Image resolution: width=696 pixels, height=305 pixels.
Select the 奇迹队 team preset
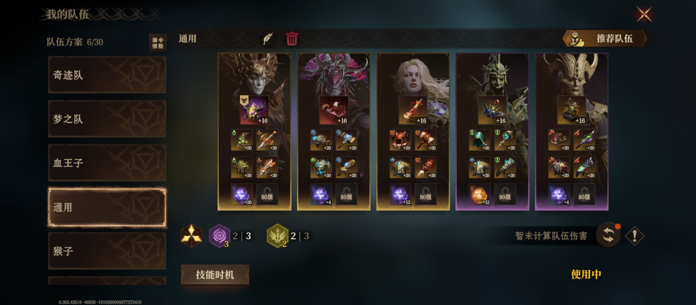point(107,75)
